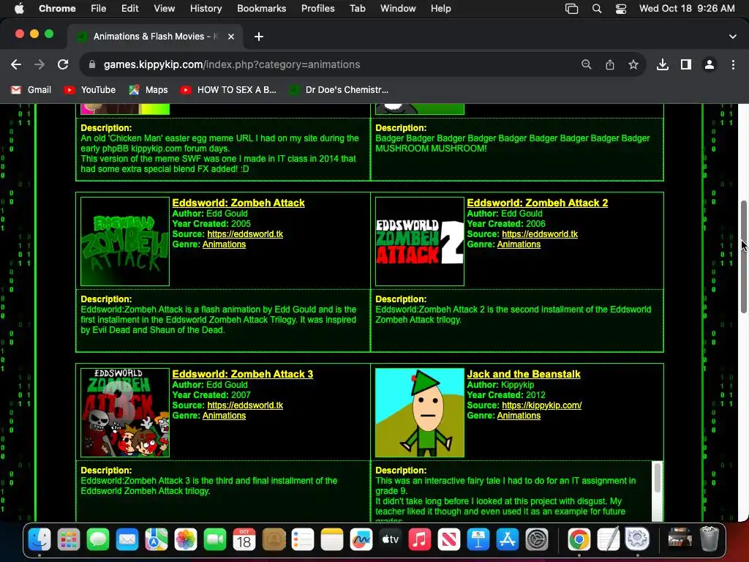Open Trash from the Dock
The width and height of the screenshot is (749, 562).
click(x=710, y=539)
